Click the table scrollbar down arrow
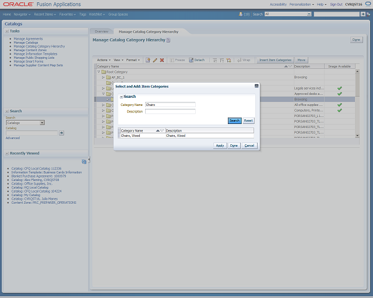Image resolution: width=373 pixels, height=298 pixels. tap(357, 136)
